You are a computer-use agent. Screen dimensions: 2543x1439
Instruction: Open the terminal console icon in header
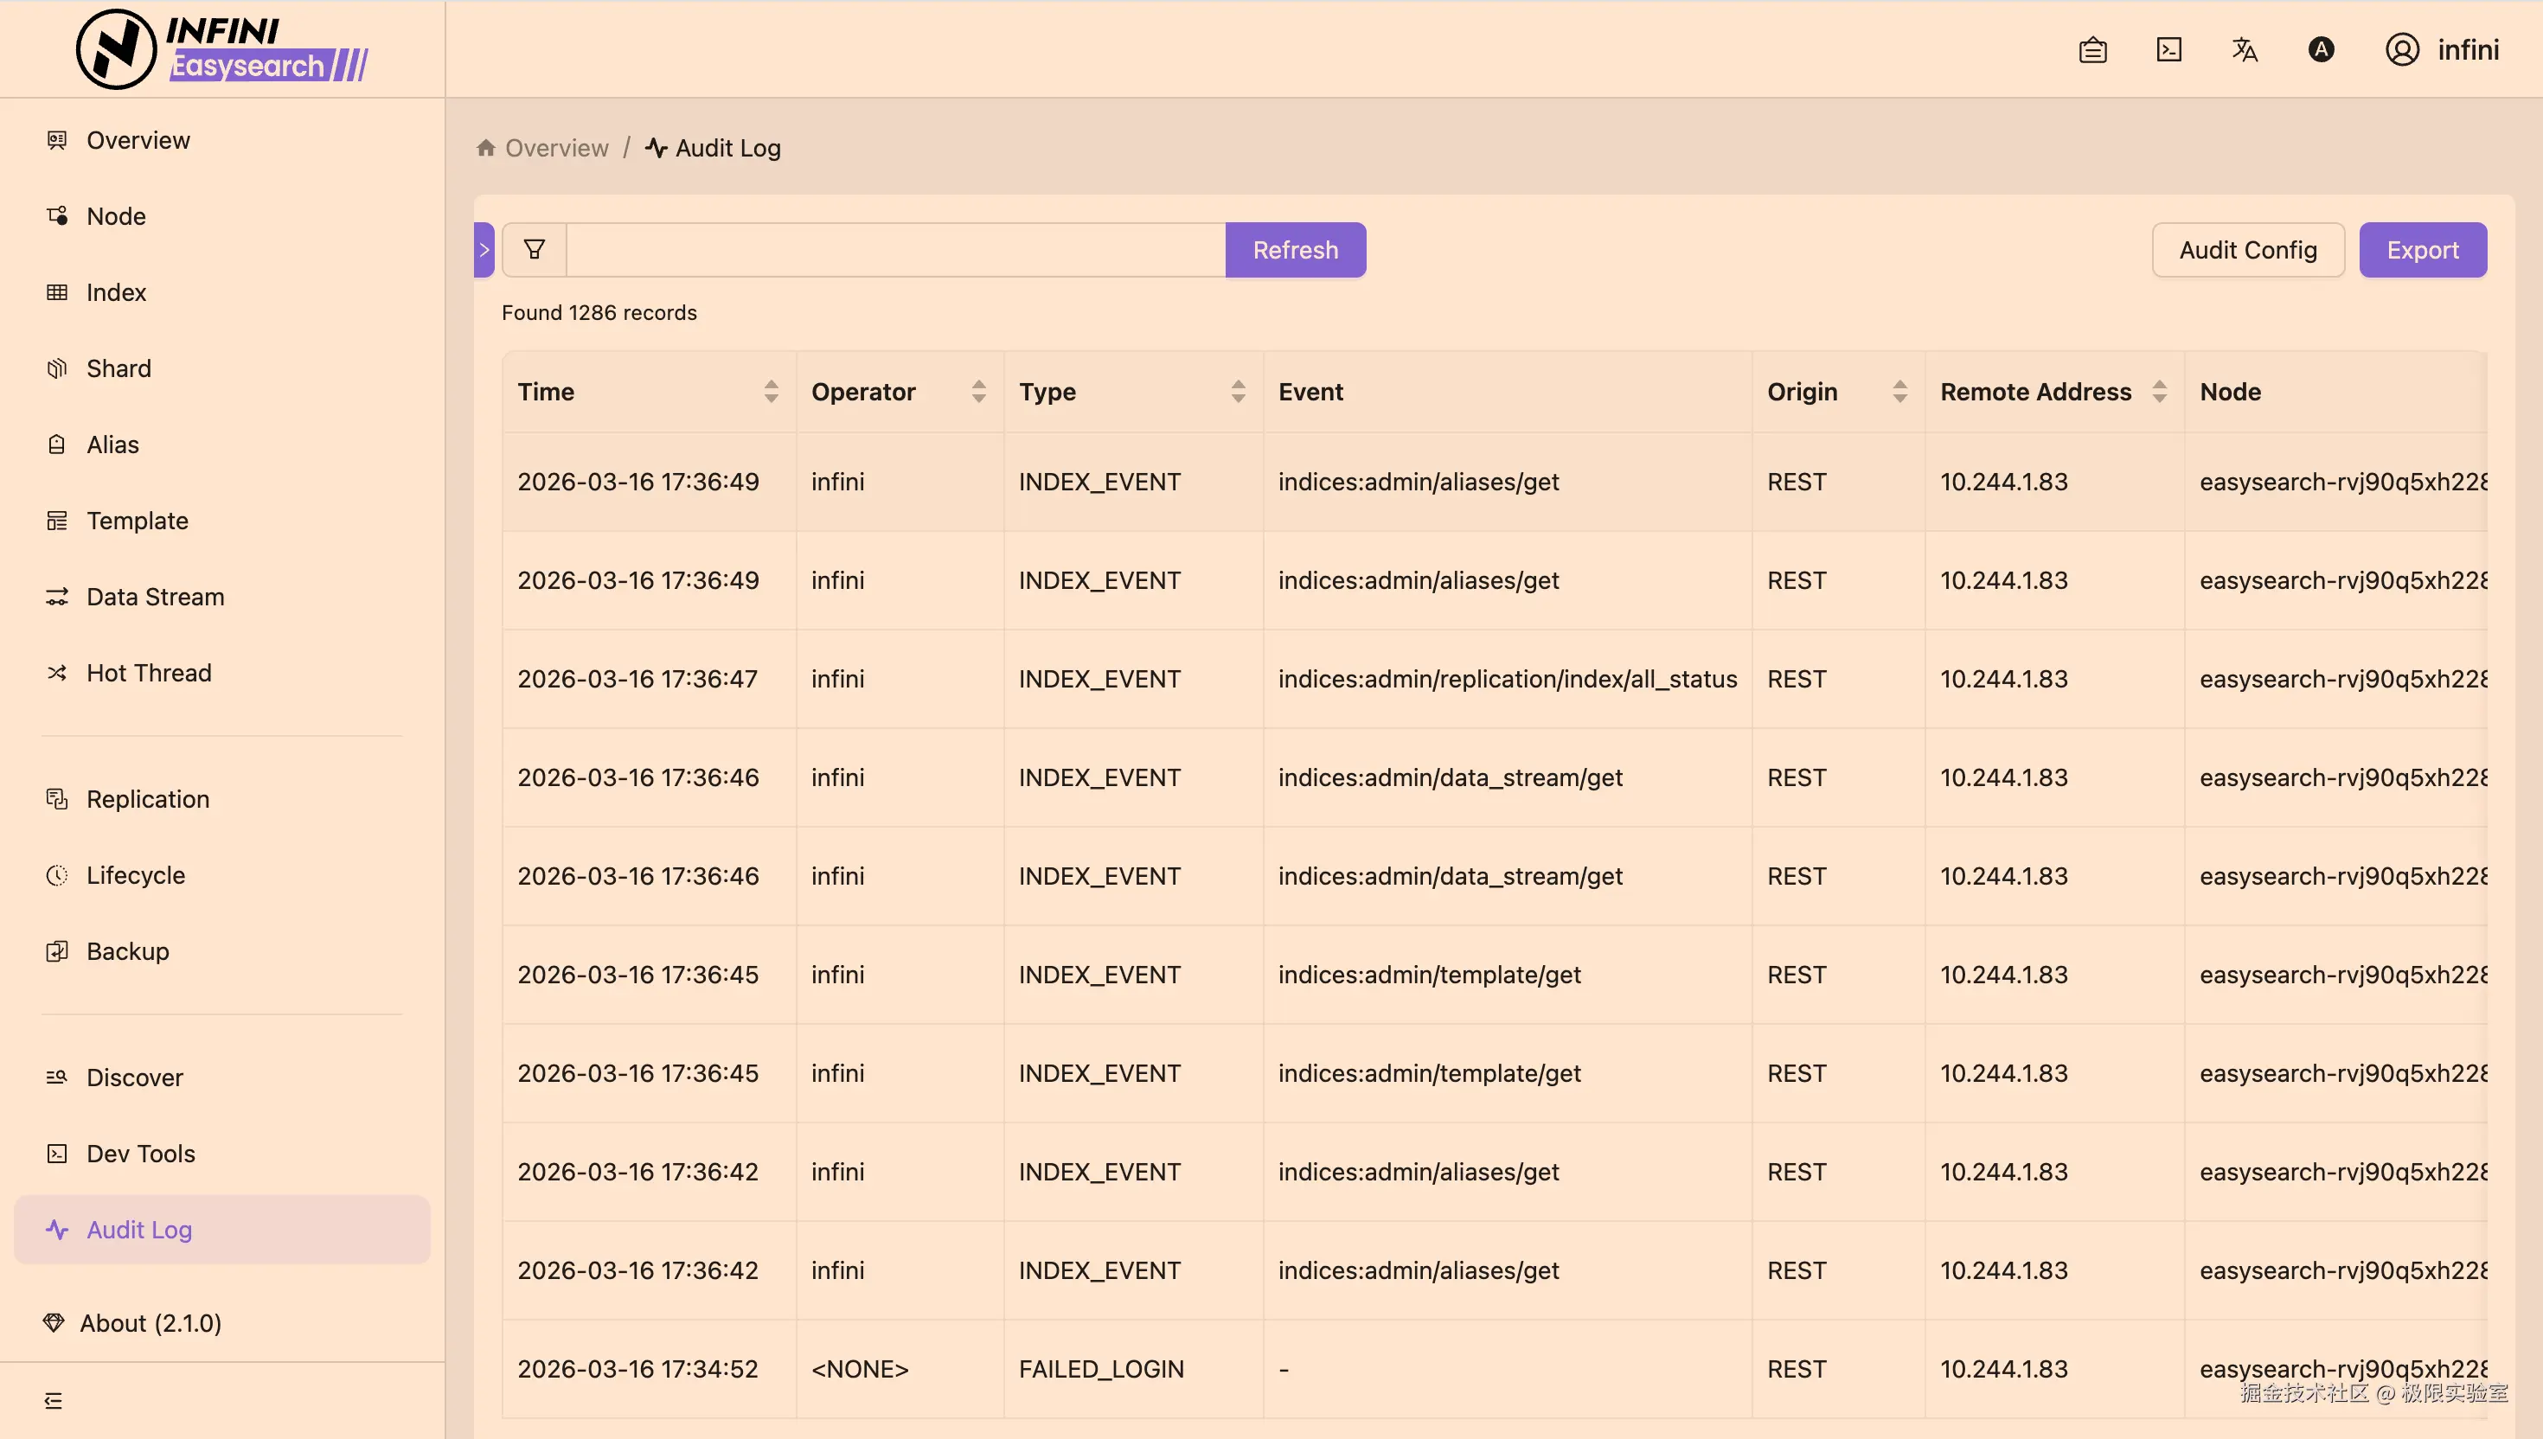[2168, 49]
